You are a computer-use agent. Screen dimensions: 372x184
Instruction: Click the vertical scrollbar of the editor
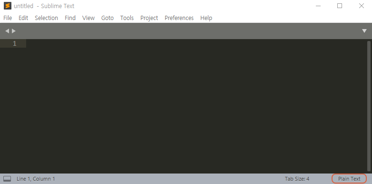point(369,106)
